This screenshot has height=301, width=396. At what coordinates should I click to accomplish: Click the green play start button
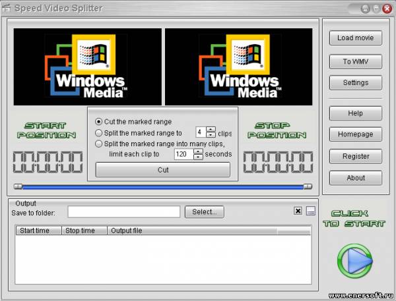click(355, 261)
